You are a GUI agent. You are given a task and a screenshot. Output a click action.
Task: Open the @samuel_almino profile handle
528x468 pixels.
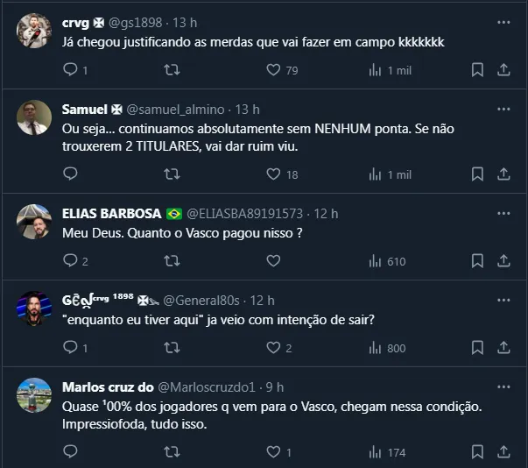coord(176,110)
